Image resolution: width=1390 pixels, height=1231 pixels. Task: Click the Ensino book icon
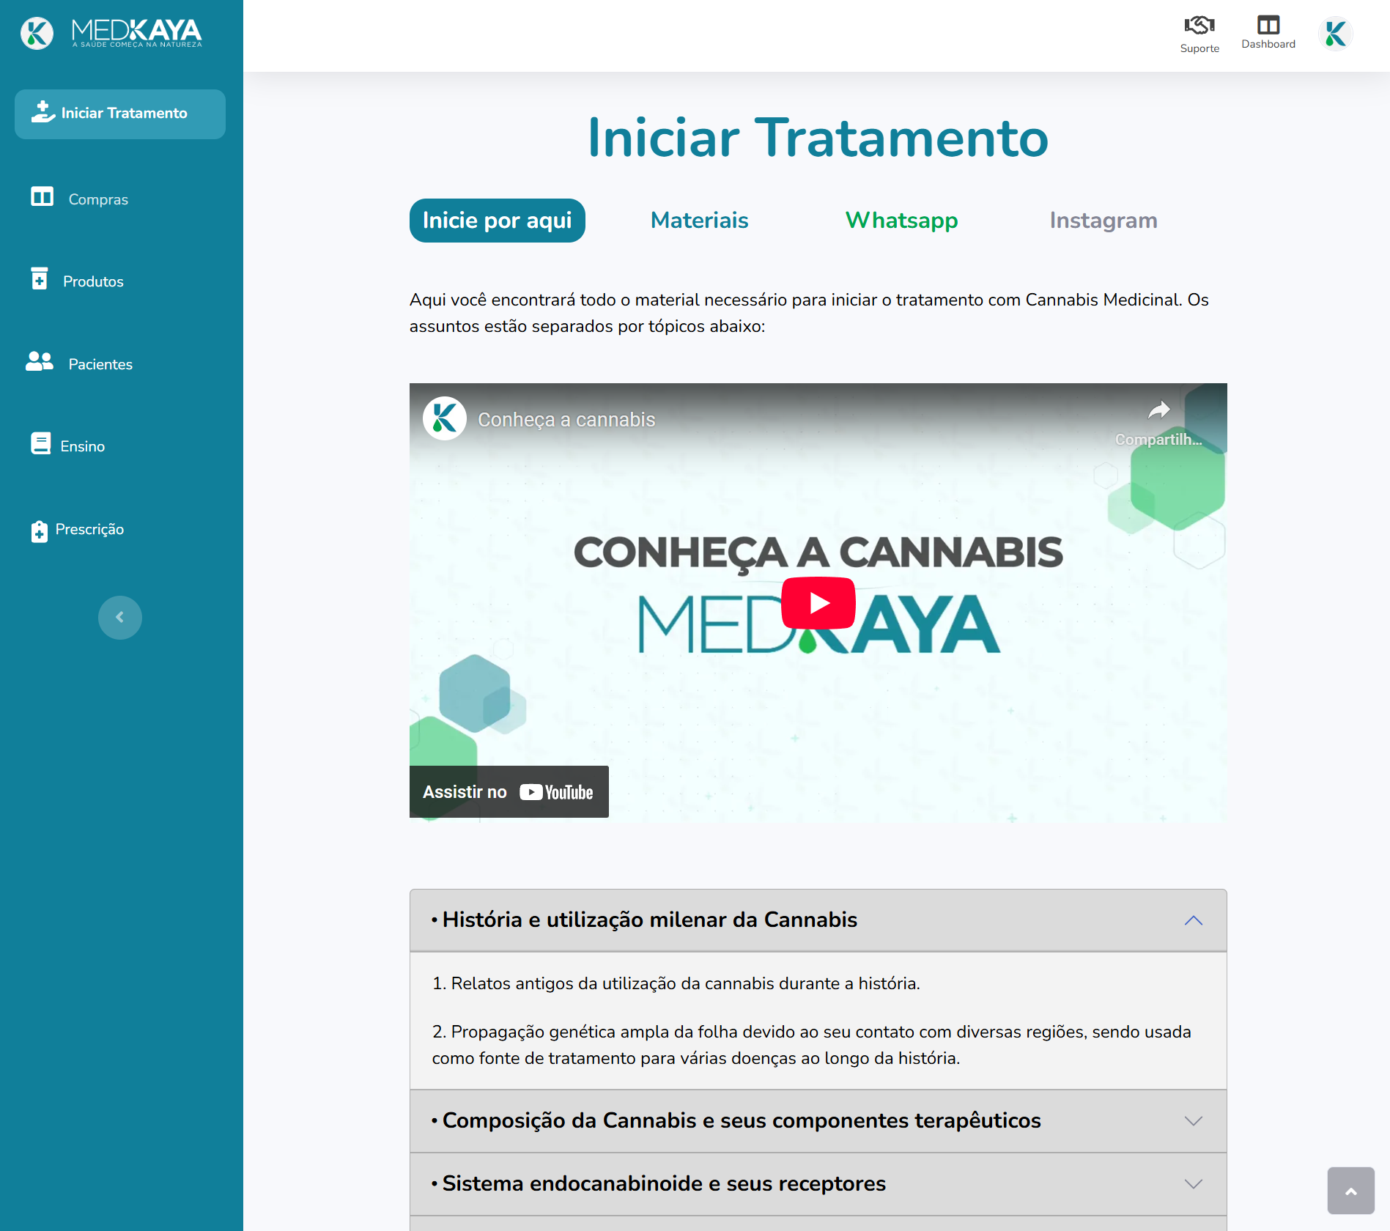pos(41,444)
